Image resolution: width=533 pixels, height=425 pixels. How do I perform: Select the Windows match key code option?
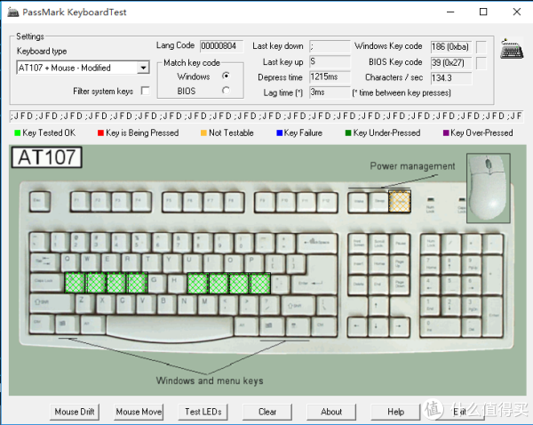pyautogui.click(x=226, y=76)
